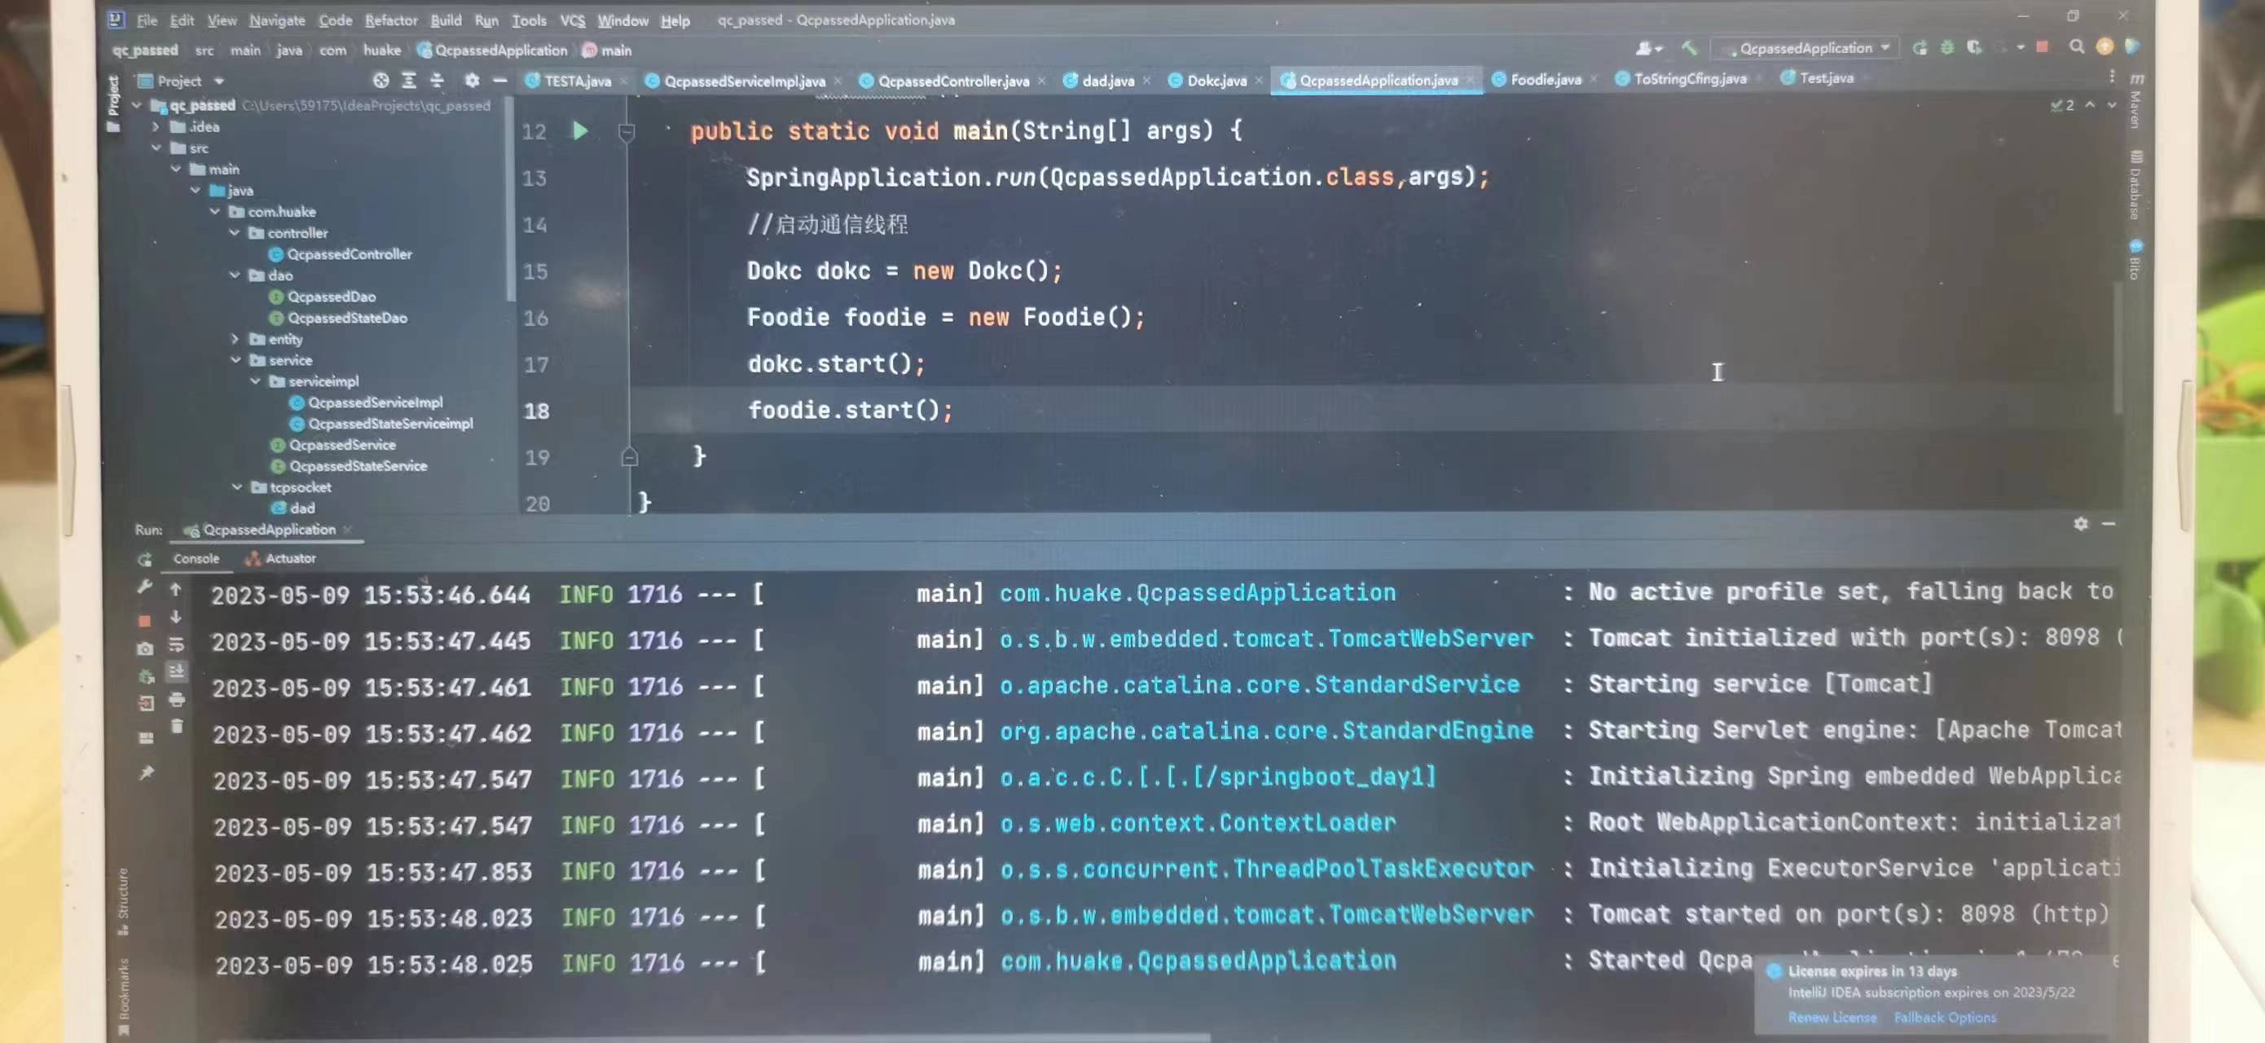Screen dimensions: 2265x1043
Task: Click the orange updates icon in top toolbar
Action: (x=2104, y=46)
